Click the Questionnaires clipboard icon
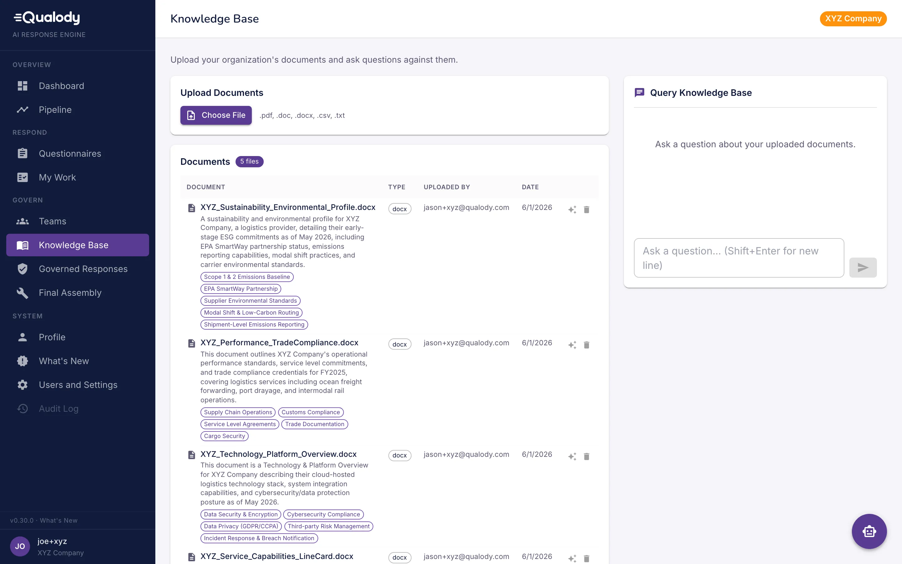Viewport: 902px width, 564px height. point(22,153)
